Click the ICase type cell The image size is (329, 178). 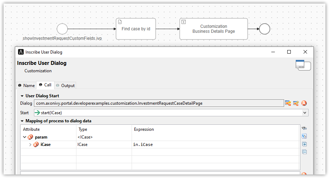click(104, 145)
